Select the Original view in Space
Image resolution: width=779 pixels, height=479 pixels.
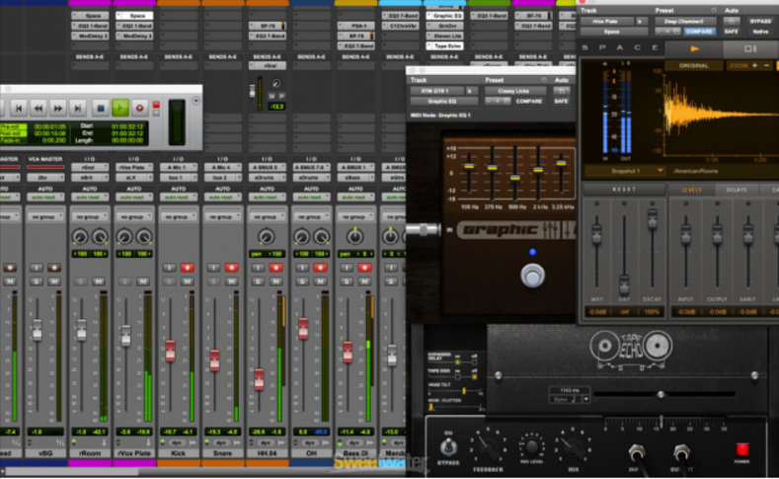[x=694, y=65]
